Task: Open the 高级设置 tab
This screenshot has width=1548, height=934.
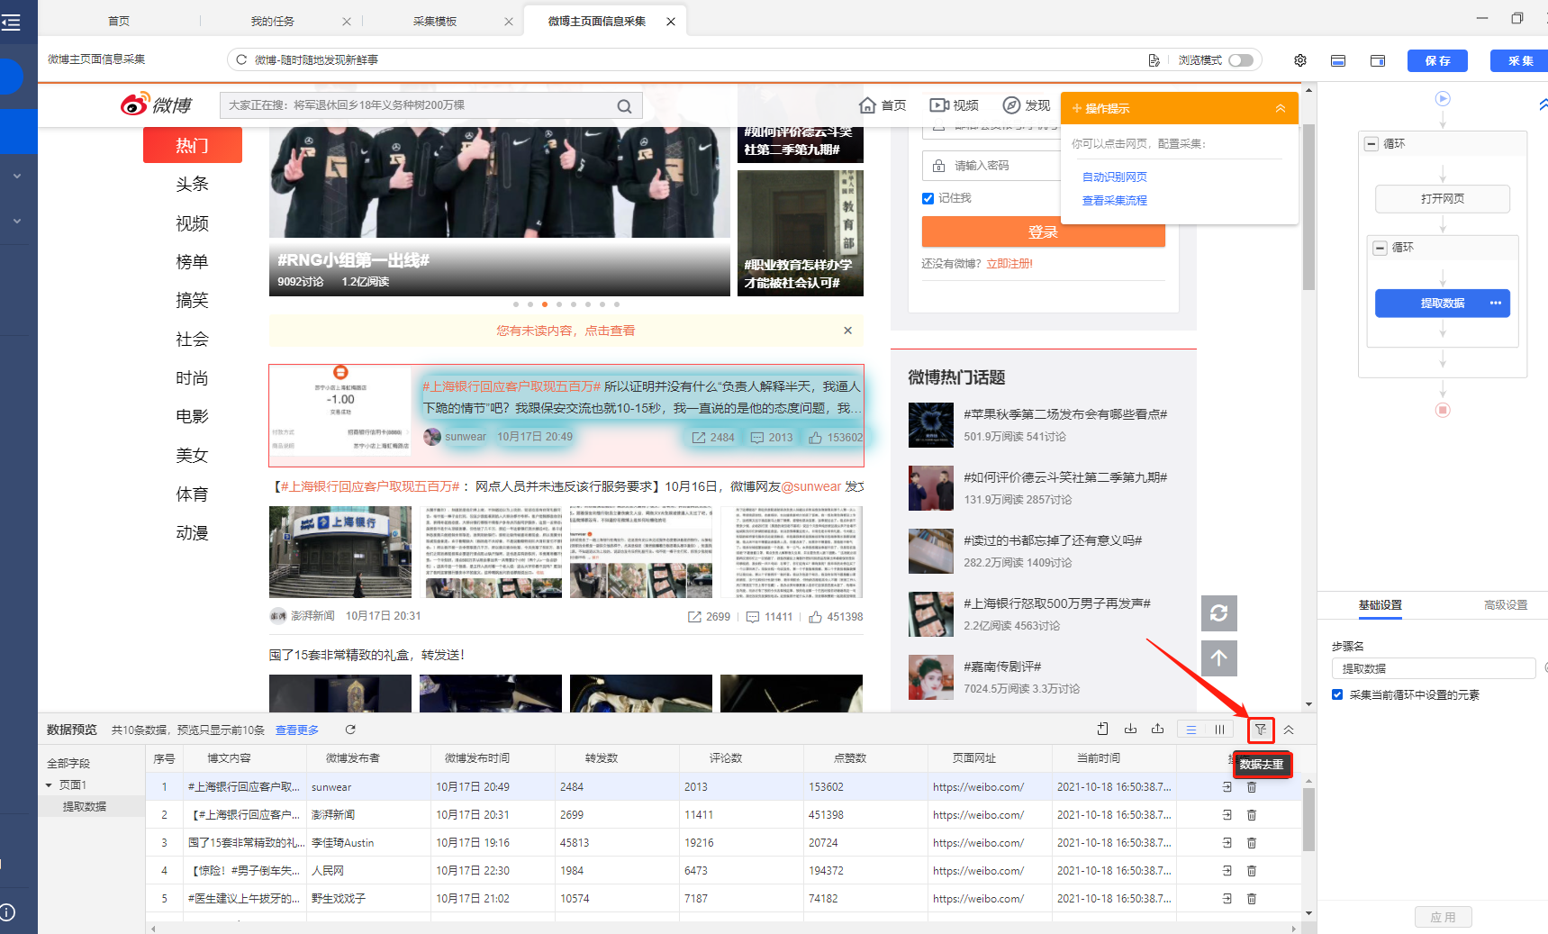Action: point(1506,605)
